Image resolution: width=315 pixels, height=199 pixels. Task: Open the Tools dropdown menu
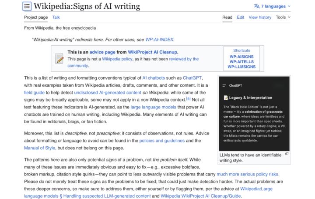point(283,17)
